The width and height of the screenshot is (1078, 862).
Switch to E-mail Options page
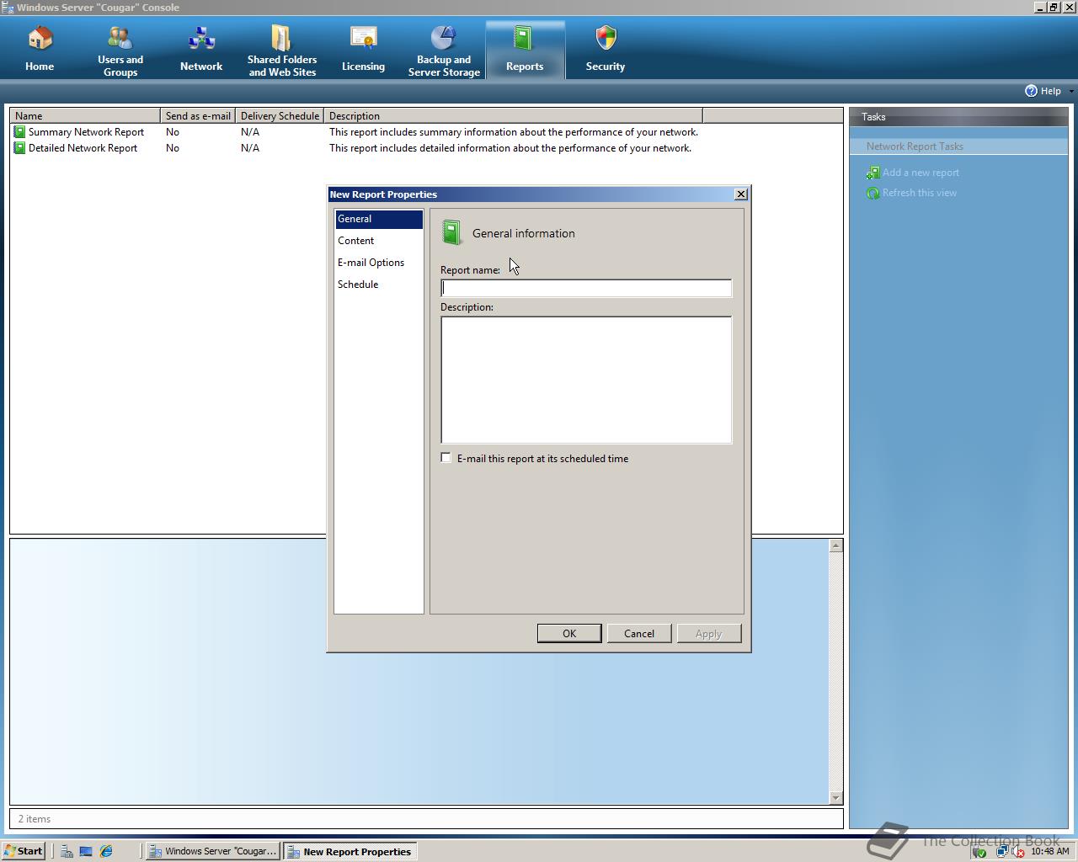point(379,263)
